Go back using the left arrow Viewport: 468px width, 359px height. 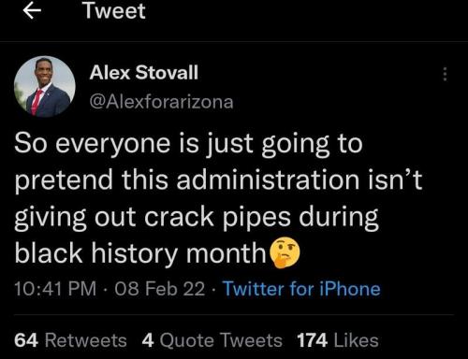pyautogui.click(x=32, y=10)
